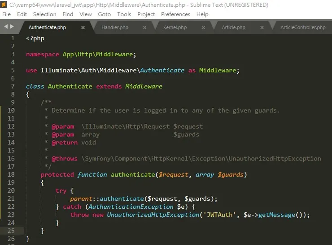Viewport: 332px width, 245px height.
Task: Open the Find menu
Action: pos(68,14)
